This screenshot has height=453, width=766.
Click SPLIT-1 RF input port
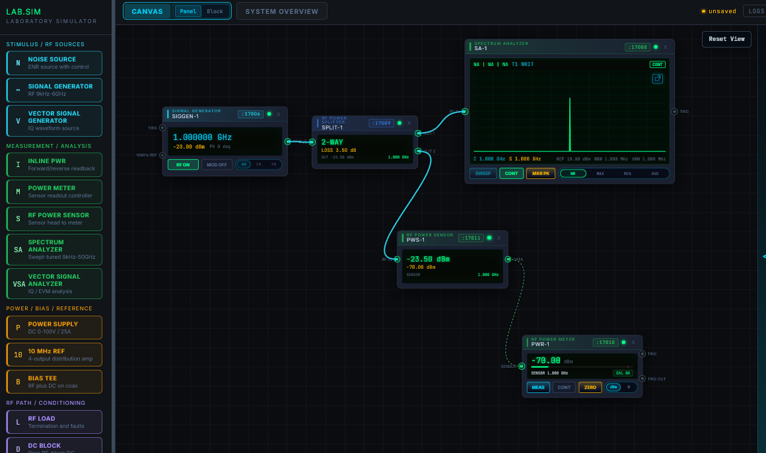[x=312, y=142]
